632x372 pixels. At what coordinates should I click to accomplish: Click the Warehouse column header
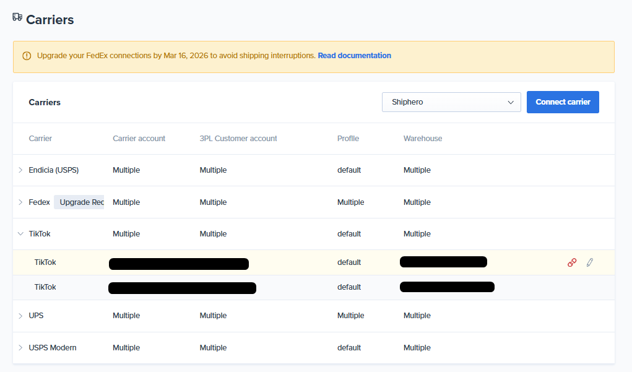click(x=423, y=139)
